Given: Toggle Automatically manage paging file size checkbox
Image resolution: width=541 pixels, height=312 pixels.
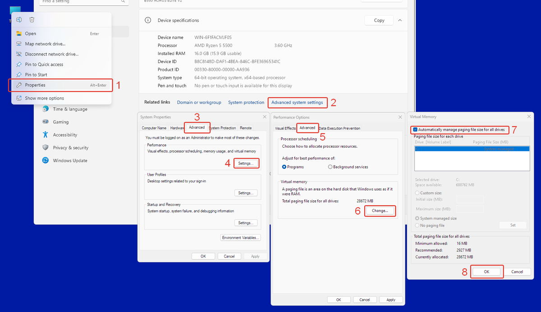Looking at the screenshot, I should [x=415, y=130].
